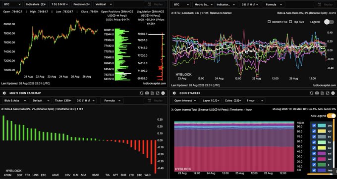Close the Coin Stacker panel

pyautogui.click(x=333, y=93)
